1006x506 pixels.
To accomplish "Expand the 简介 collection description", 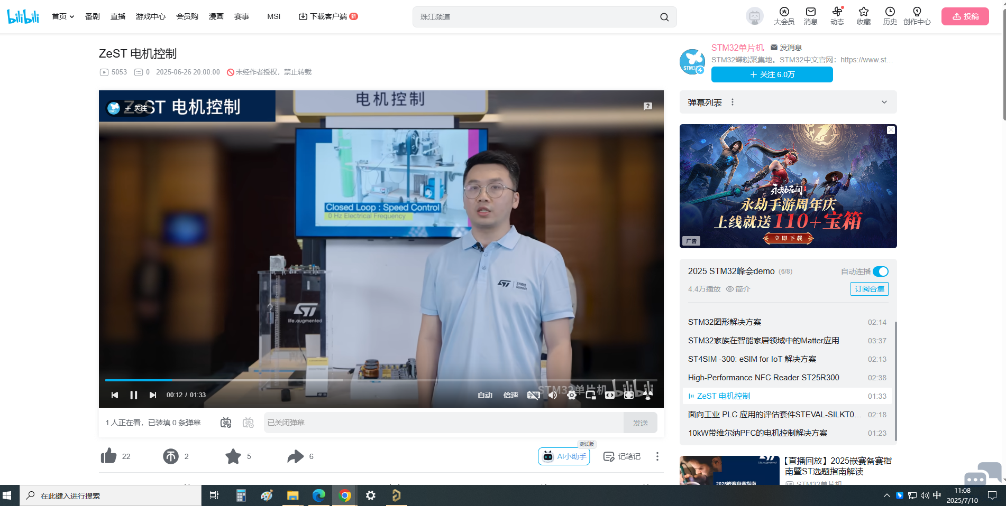I will point(738,289).
